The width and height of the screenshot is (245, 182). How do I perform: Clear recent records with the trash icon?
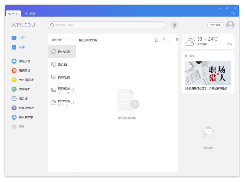point(157,40)
